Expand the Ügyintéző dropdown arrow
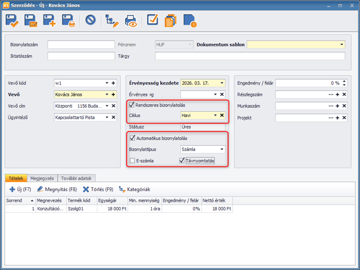The width and height of the screenshot is (360, 270). tap(107, 117)
